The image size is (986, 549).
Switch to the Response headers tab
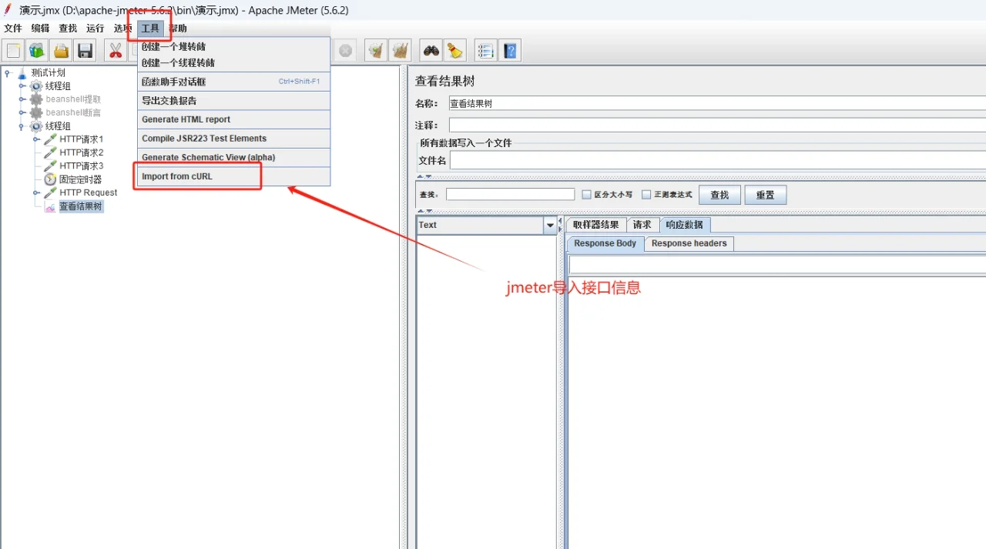[689, 243]
